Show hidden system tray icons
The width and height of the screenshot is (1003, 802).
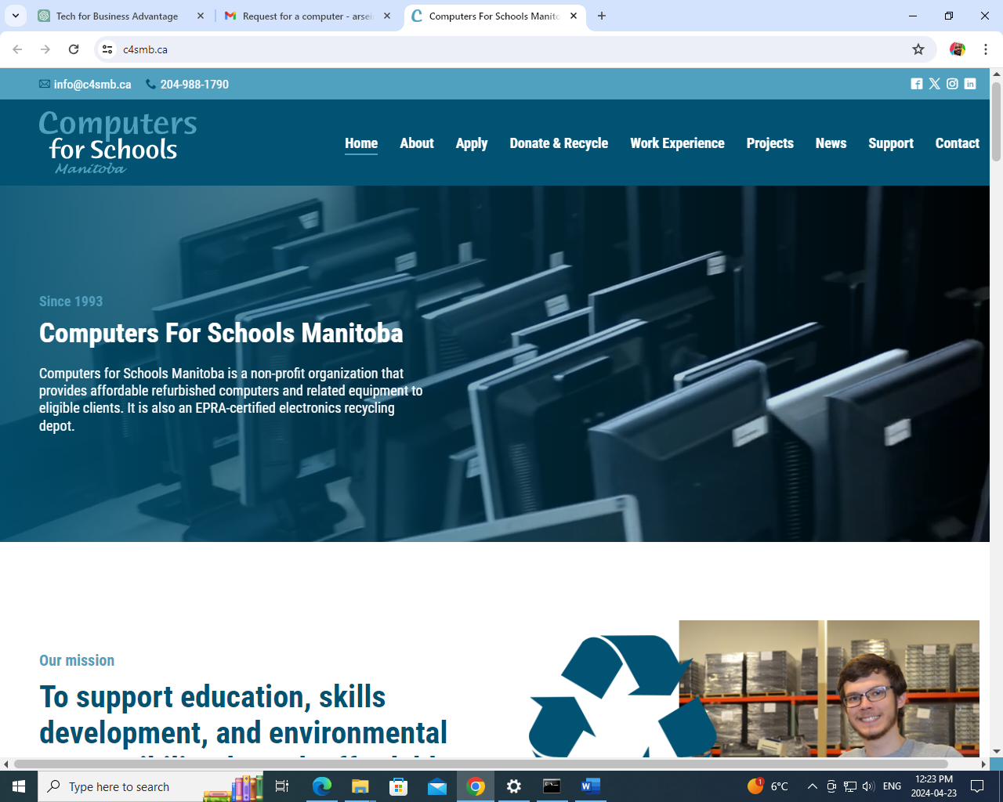[x=813, y=786]
